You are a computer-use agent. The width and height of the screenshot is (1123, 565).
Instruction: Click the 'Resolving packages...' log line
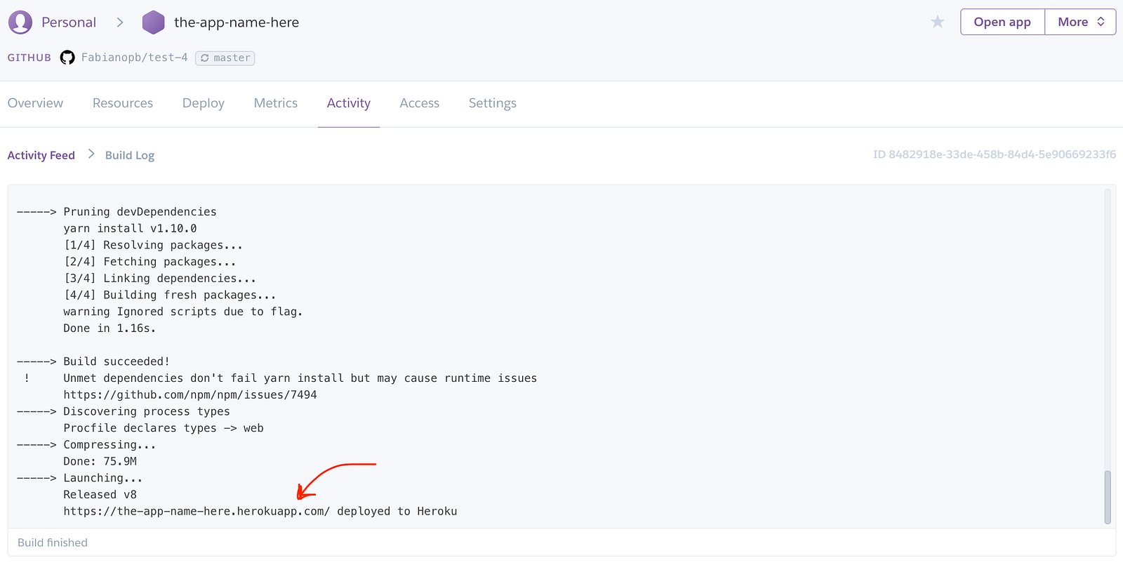pyautogui.click(x=153, y=245)
